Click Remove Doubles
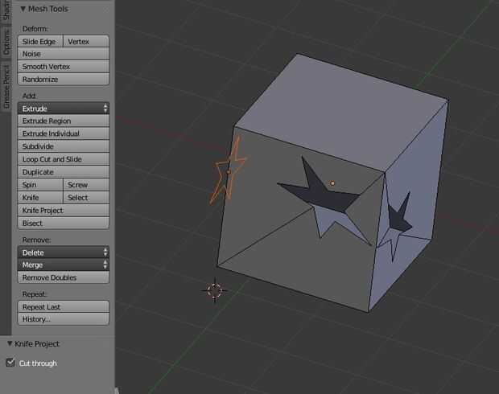The height and width of the screenshot is (394, 499). point(64,277)
